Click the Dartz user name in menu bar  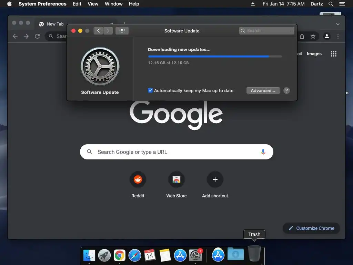[316, 4]
